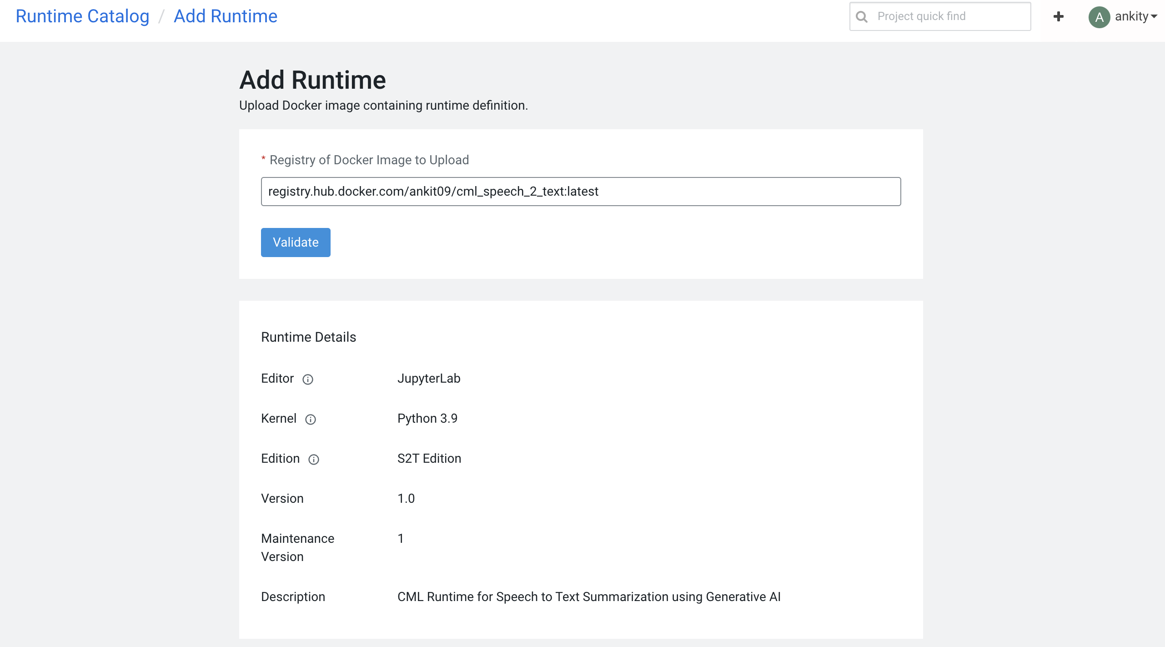Expand the ankity account dropdown
Viewport: 1165px width, 647px height.
coord(1136,16)
